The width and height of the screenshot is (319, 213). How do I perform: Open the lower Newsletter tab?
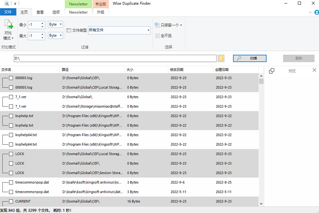[78, 12]
